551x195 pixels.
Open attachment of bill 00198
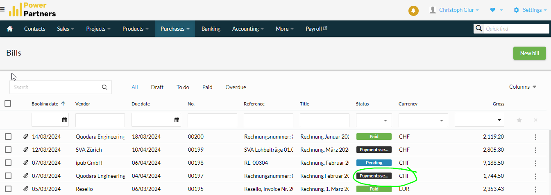click(x=26, y=163)
